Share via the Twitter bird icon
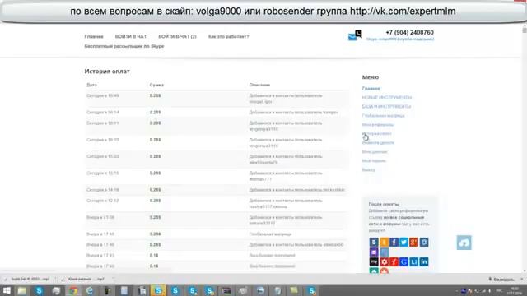Image resolution: width=527 pixels, height=296 pixels. coord(403,242)
